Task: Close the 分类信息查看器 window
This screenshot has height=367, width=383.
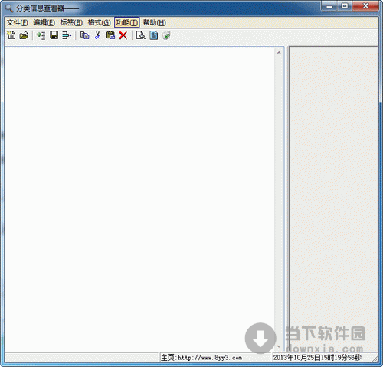Action: click(365, 6)
